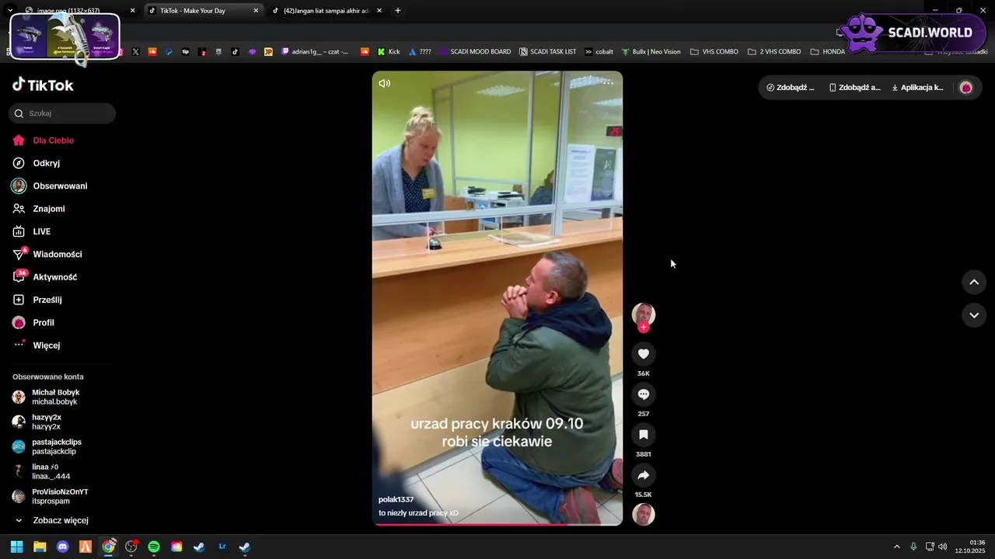Viewport: 995px width, 559px height.
Task: Go to next video with down arrow
Action: tap(974, 315)
